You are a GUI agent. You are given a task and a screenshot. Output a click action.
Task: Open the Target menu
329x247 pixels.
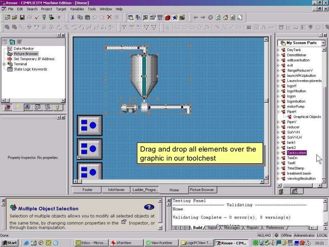[61, 9]
